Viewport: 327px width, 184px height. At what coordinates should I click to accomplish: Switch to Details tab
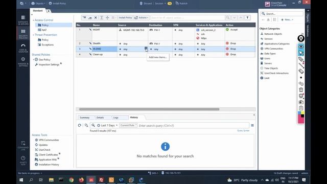tap(100, 118)
